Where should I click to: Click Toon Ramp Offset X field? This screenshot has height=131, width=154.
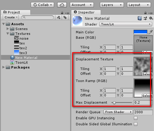coord(109,95)
